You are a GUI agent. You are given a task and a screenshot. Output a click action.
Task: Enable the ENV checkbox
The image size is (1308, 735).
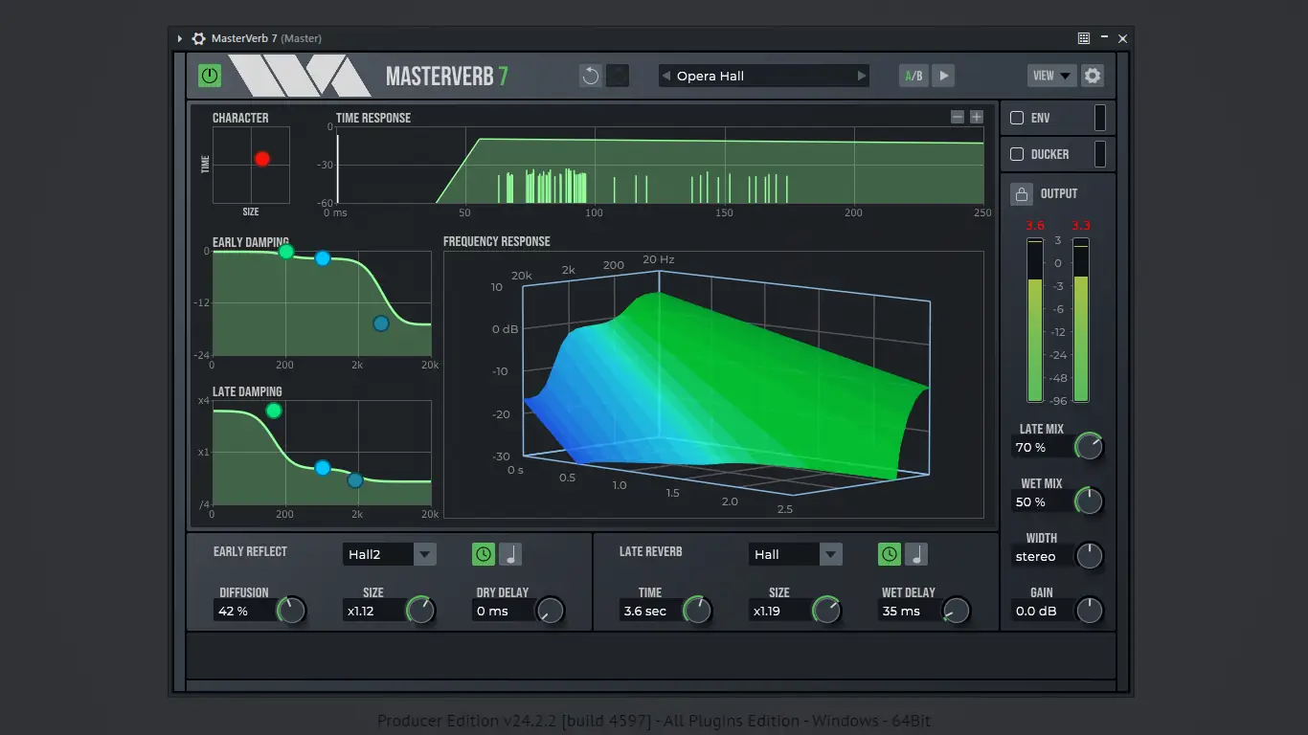click(x=1017, y=118)
